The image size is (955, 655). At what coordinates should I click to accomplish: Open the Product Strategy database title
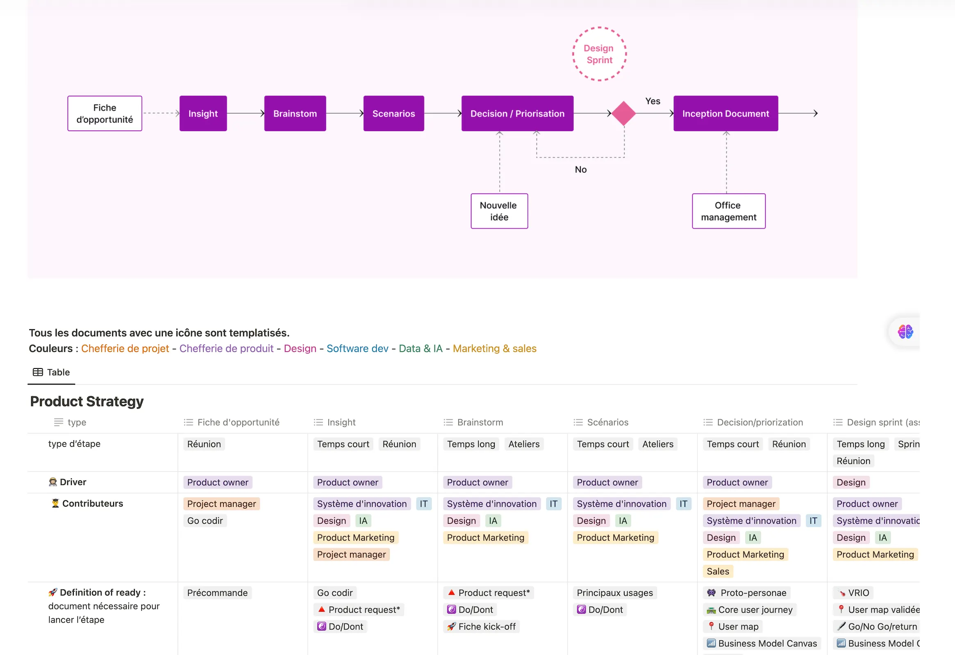[x=87, y=401]
